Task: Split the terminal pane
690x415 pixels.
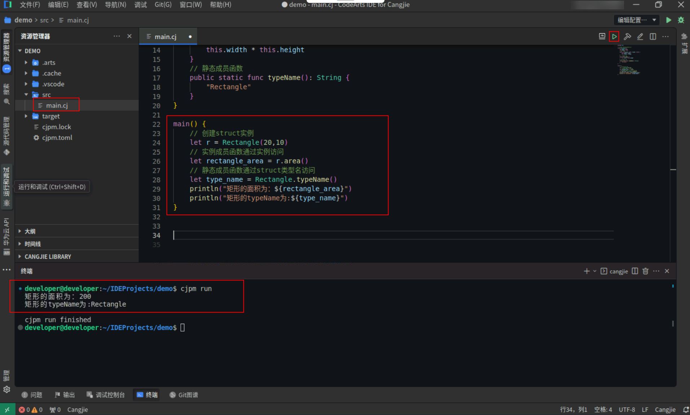Action: 635,271
